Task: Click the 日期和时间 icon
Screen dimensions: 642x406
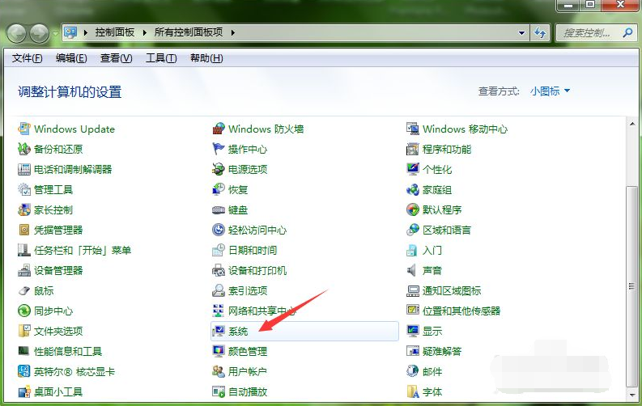Action: (219, 250)
